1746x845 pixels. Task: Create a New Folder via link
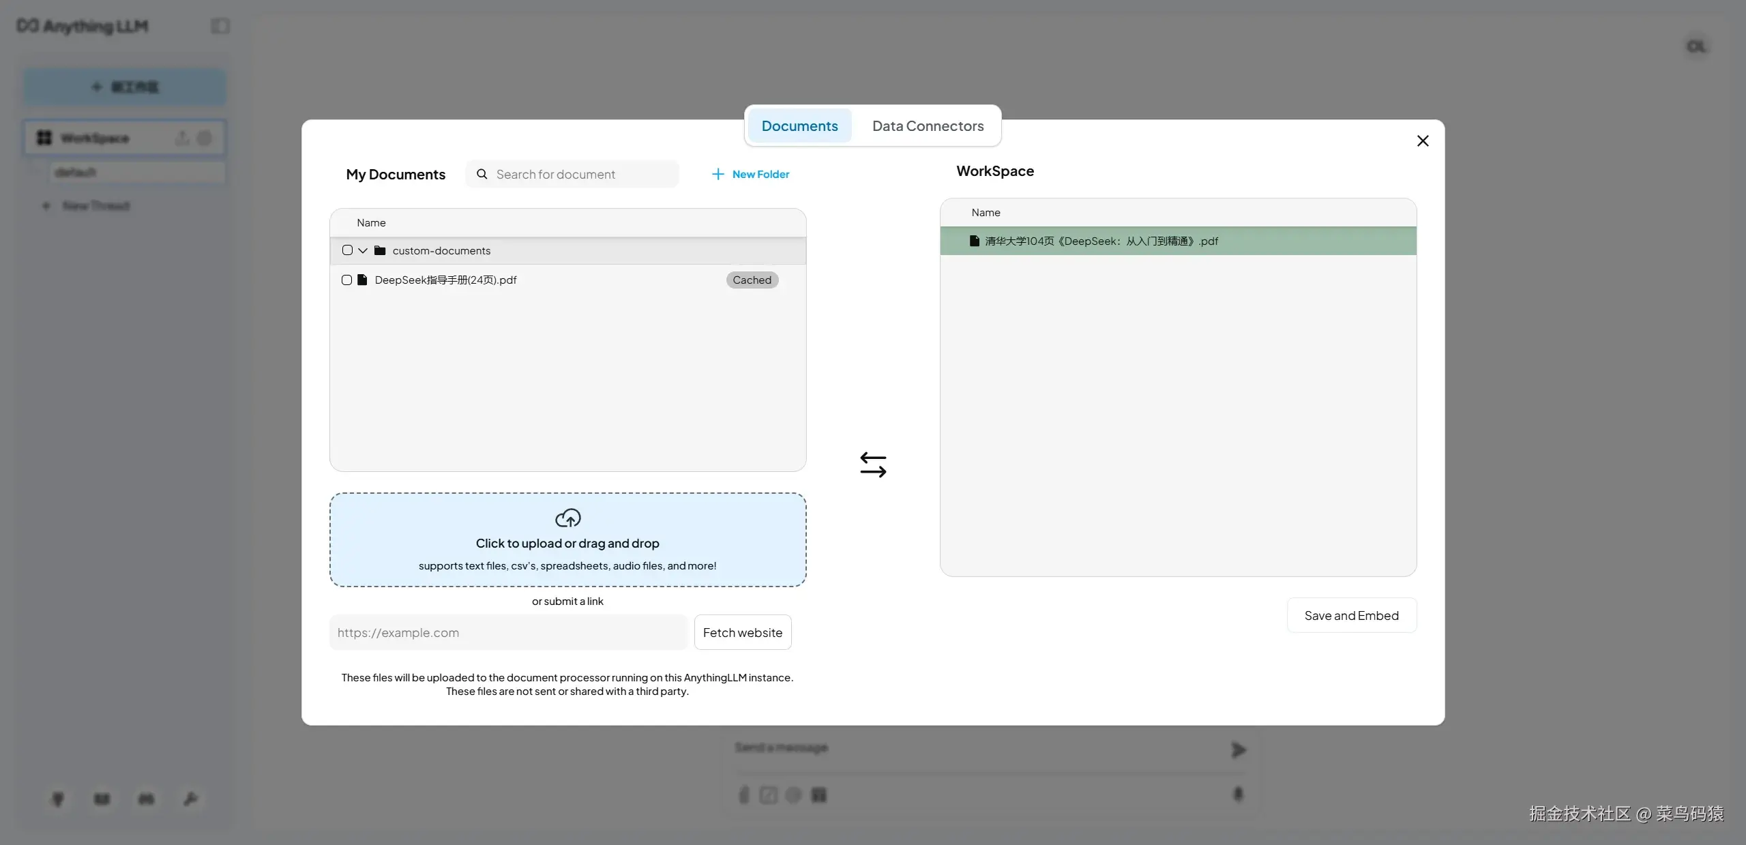(760, 174)
